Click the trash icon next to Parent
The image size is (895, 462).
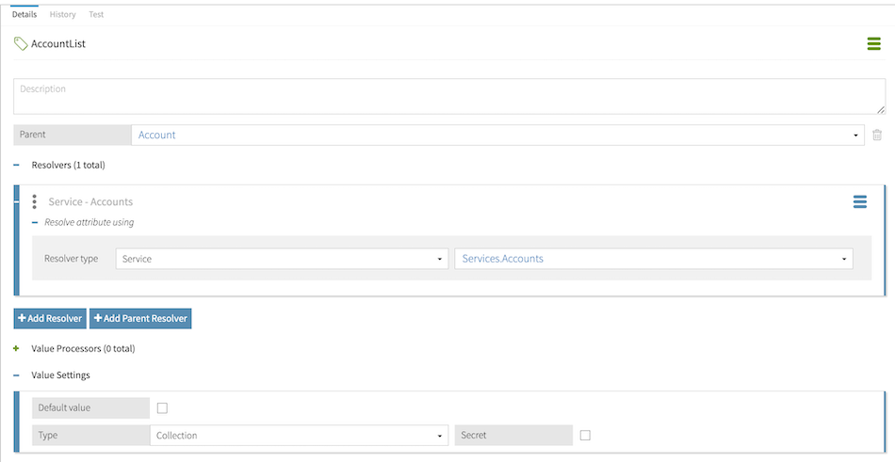coord(877,135)
